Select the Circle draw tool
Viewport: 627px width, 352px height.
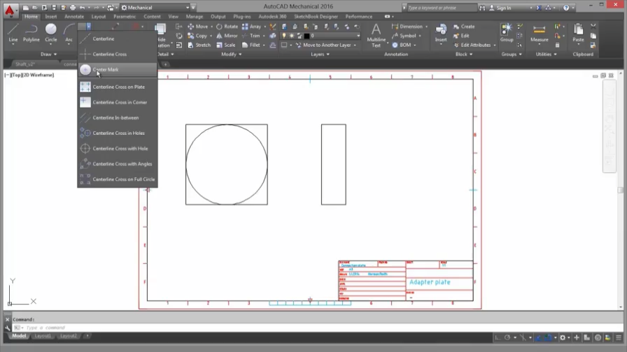tap(51, 33)
